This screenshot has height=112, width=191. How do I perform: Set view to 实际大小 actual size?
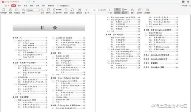[x=49, y=11]
